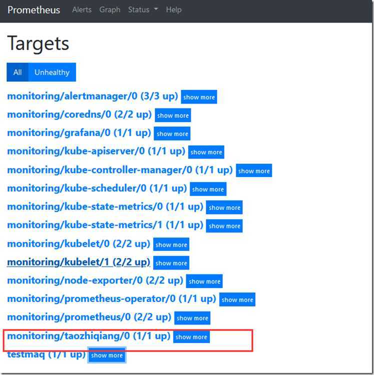The image size is (374, 375).
Task: Expand the Status dropdown menu
Action: [143, 10]
